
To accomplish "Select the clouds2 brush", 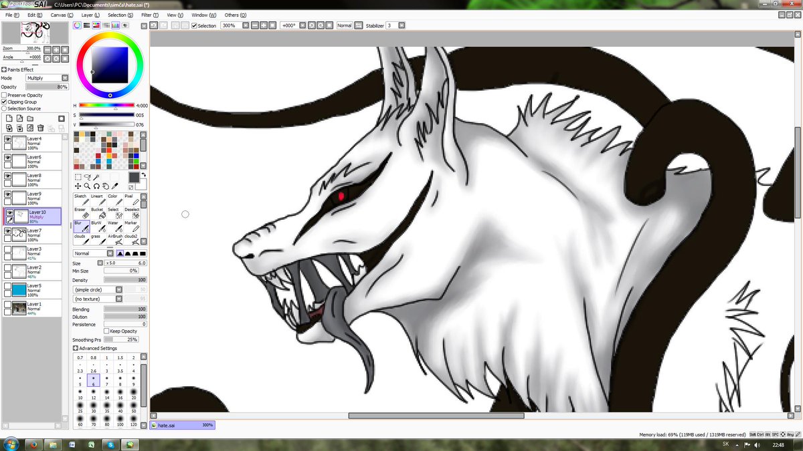I will click(132, 239).
